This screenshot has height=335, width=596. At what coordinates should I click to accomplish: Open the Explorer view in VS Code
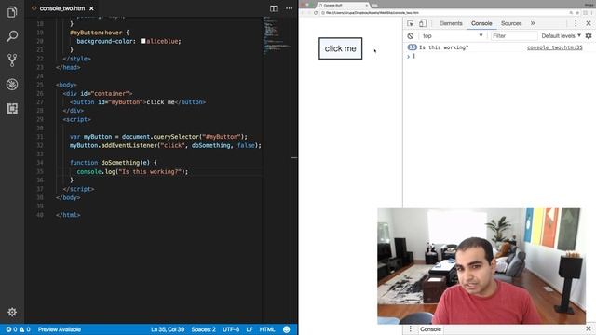coord(12,12)
